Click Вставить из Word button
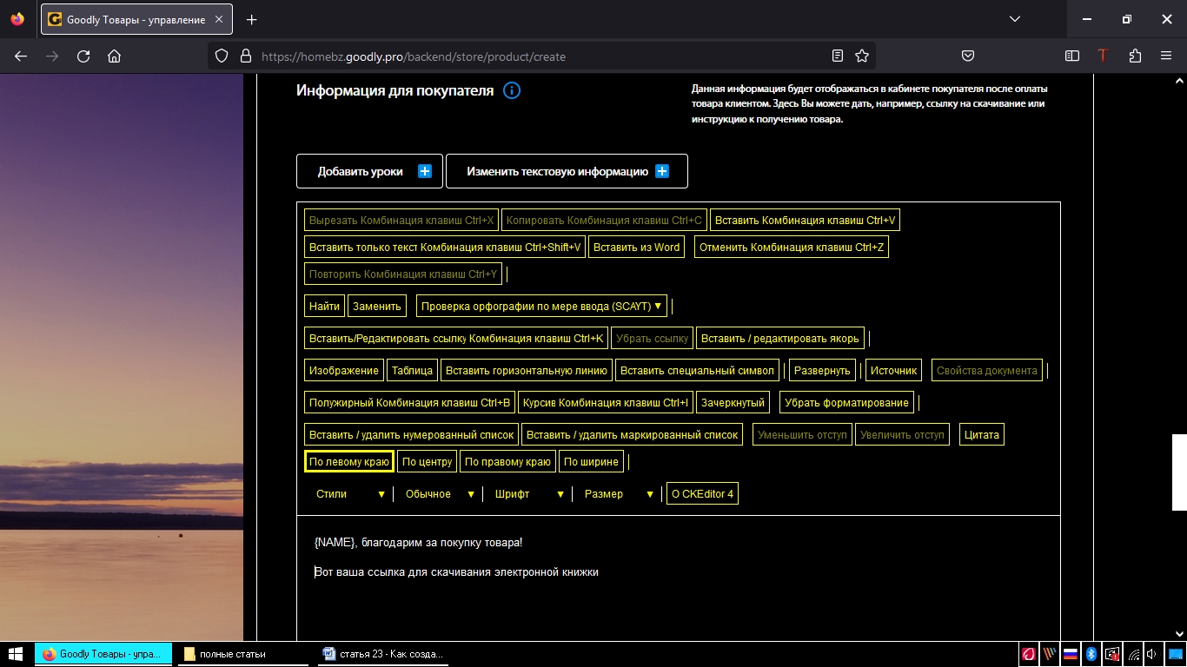 [637, 248]
